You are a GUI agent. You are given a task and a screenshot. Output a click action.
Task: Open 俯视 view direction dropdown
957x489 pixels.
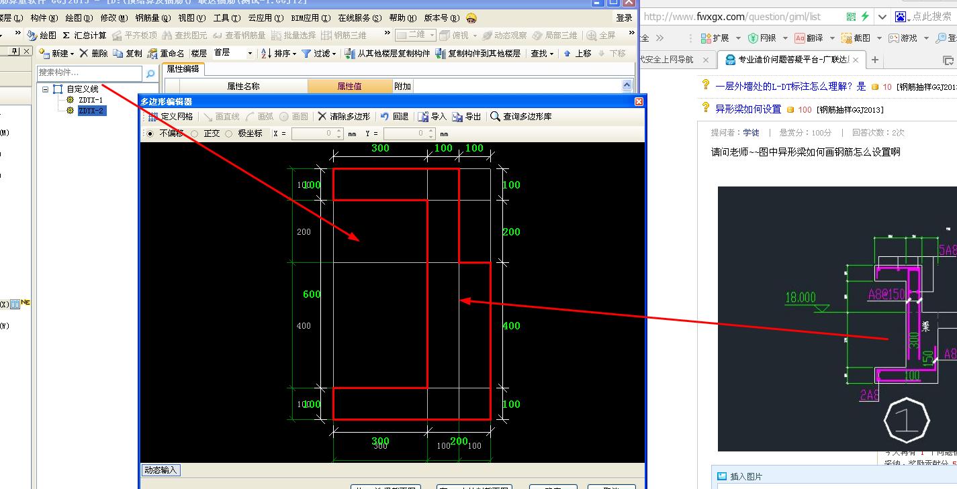click(x=459, y=35)
